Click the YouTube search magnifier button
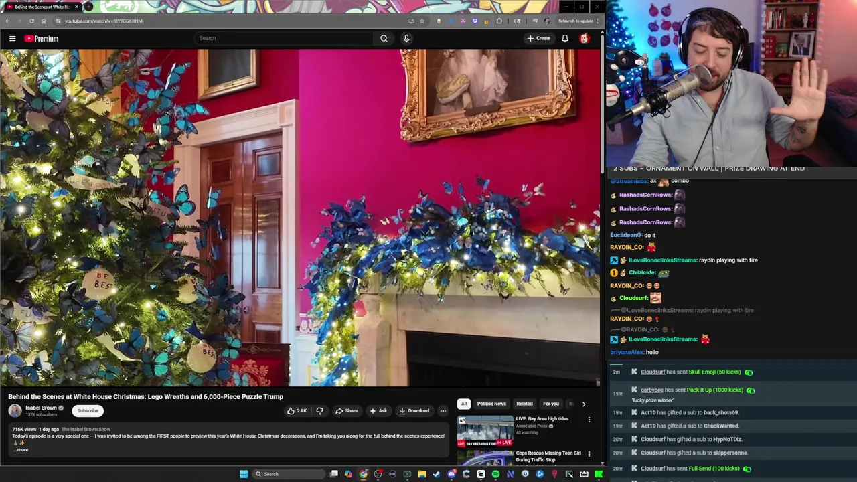 384,38
